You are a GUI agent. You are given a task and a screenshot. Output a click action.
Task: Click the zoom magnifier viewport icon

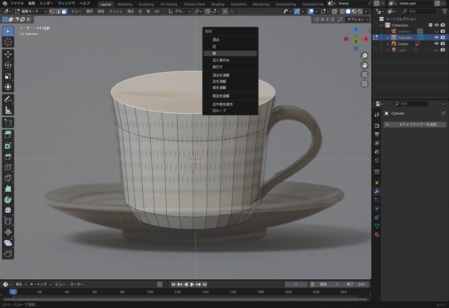[365, 56]
